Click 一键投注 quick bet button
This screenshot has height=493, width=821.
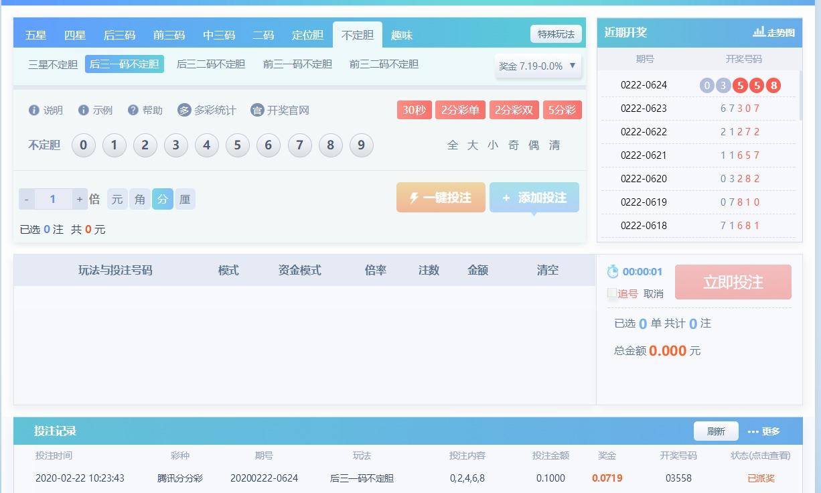[x=441, y=198]
